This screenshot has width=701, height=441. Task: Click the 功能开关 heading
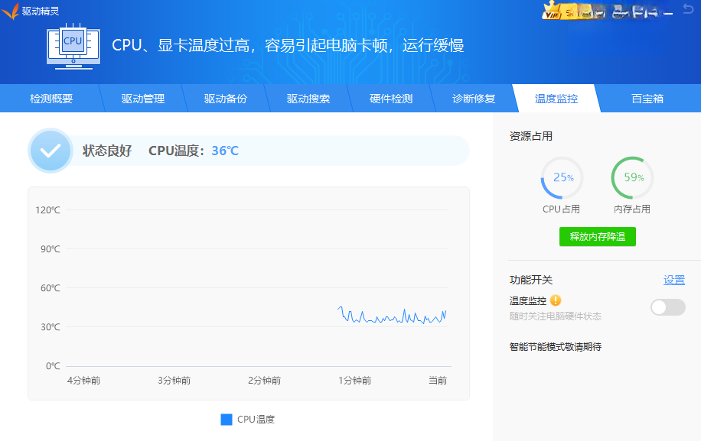tap(530, 280)
